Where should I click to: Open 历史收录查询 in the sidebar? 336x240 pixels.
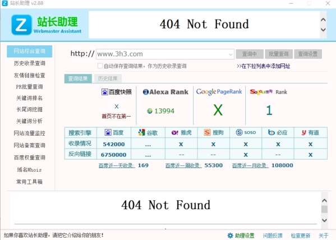30,63
